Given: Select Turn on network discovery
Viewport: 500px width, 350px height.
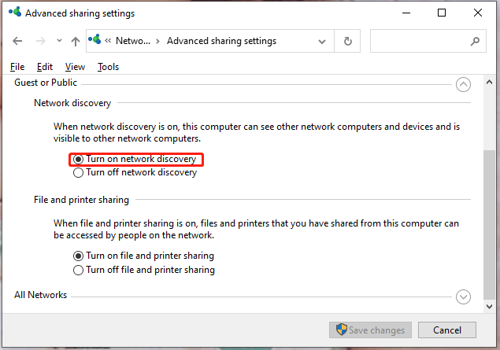Looking at the screenshot, I should coord(135,159).
